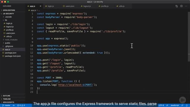Click 'PORT' constant on line 19
The width and height of the screenshot is (190, 107).
point(48,78)
